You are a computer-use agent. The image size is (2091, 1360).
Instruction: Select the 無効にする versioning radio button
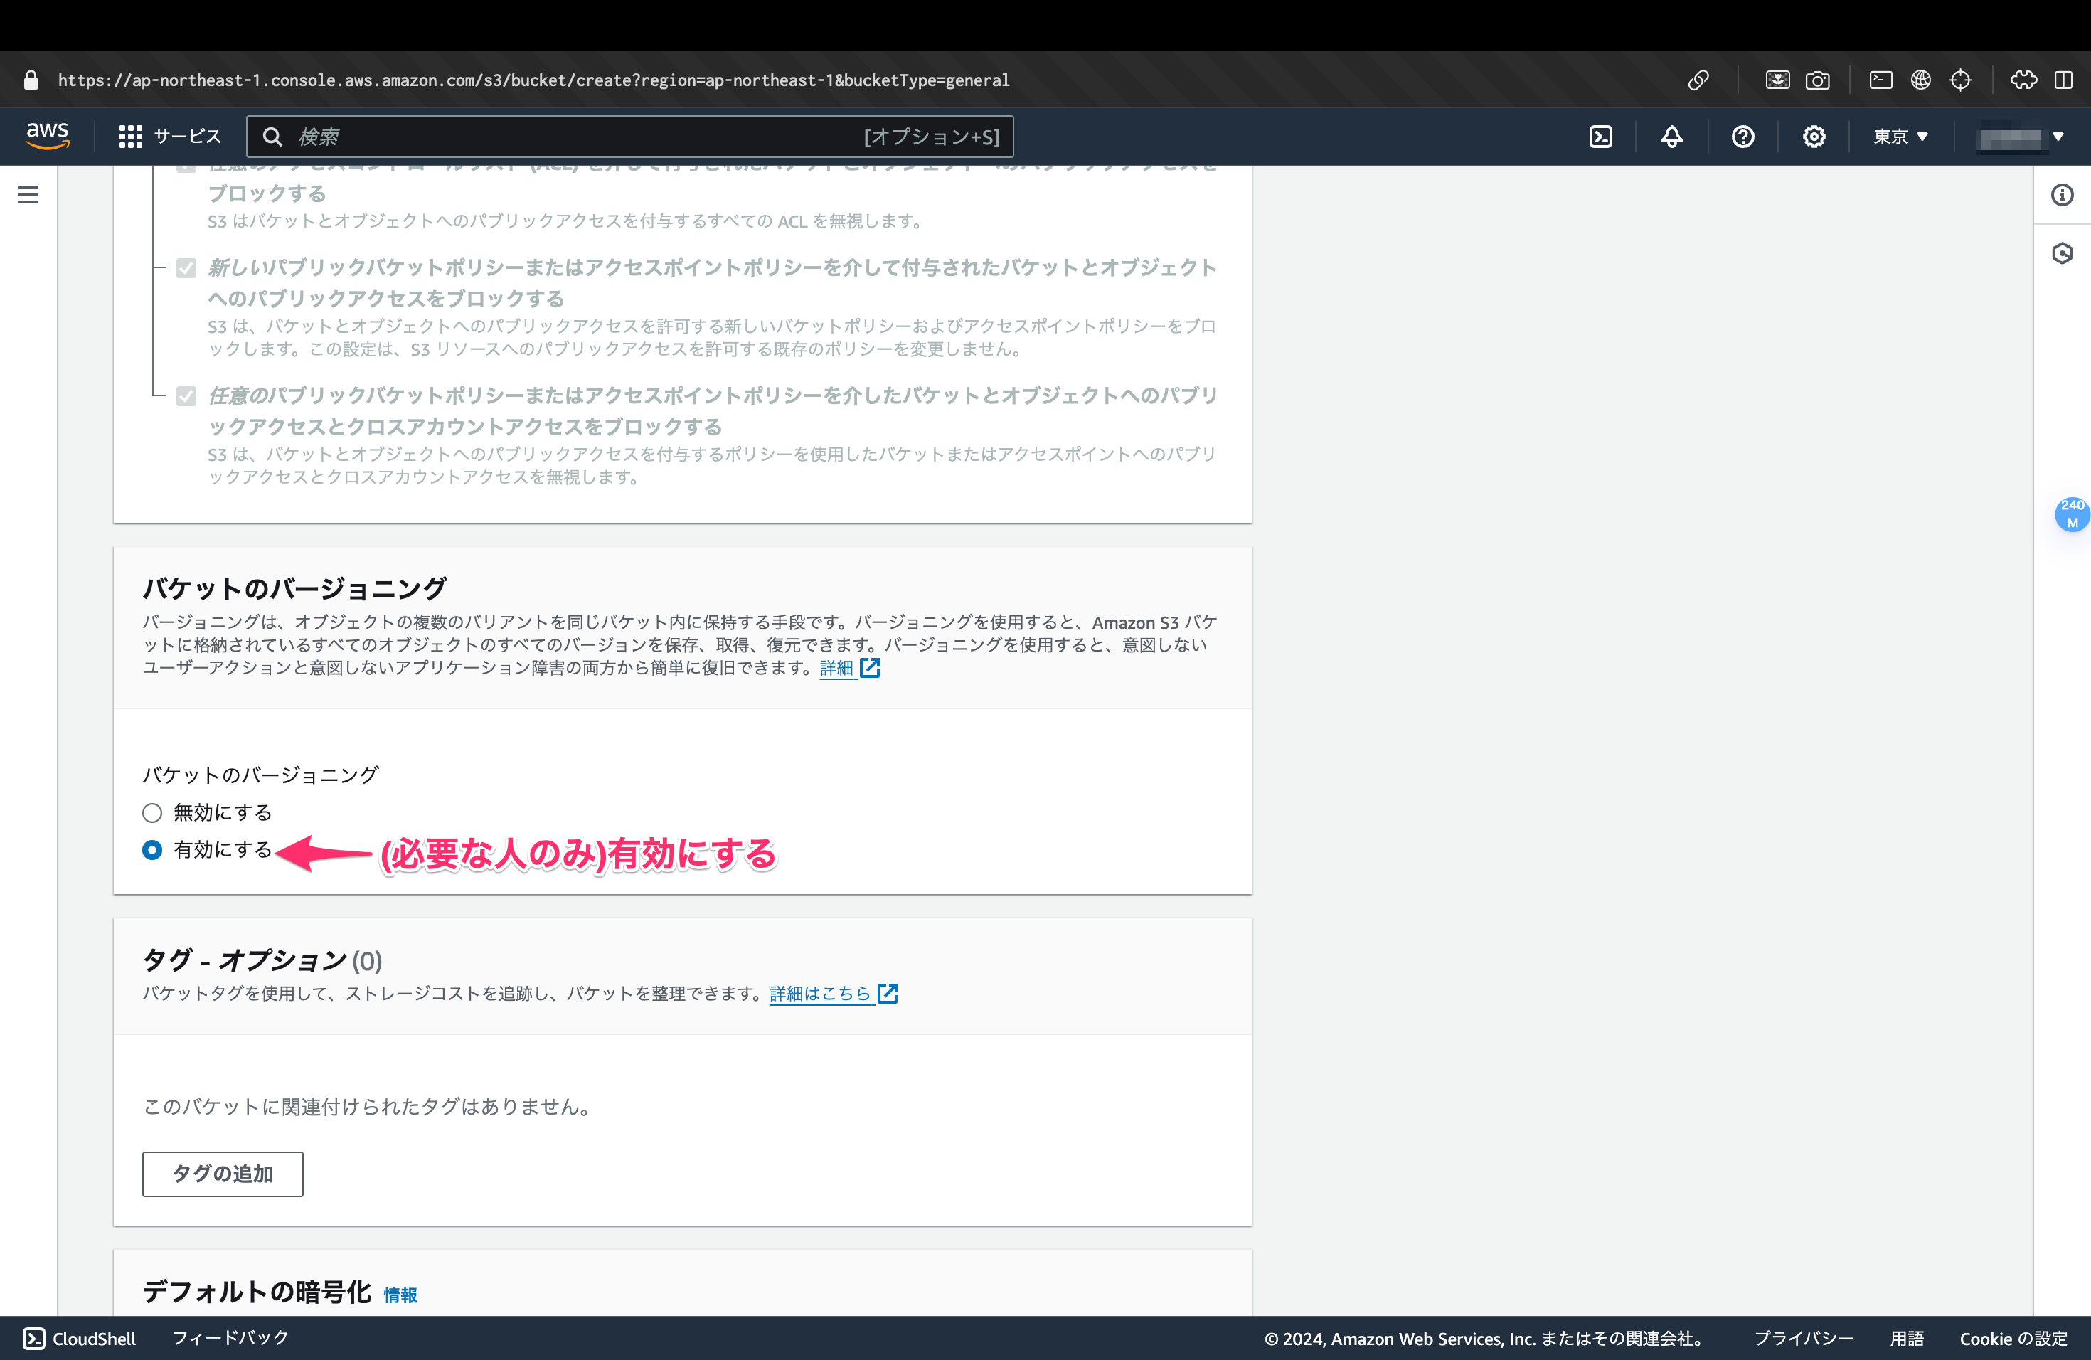tap(152, 812)
